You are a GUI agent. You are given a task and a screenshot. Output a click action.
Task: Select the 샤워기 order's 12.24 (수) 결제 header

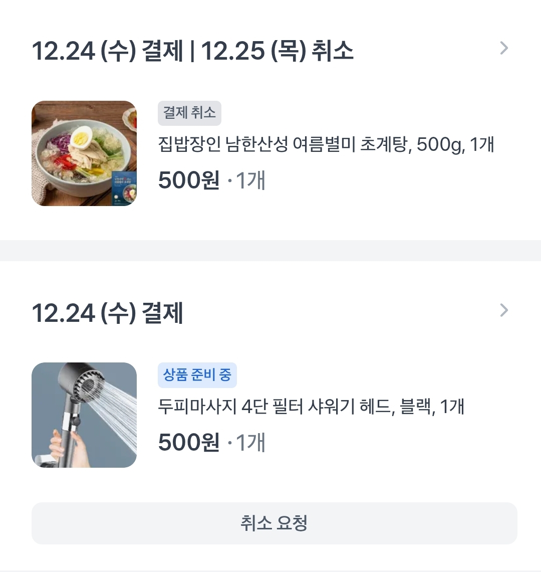coord(107,313)
